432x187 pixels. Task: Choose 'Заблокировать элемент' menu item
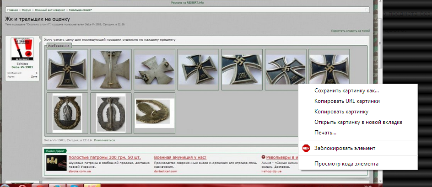[x=345, y=148]
